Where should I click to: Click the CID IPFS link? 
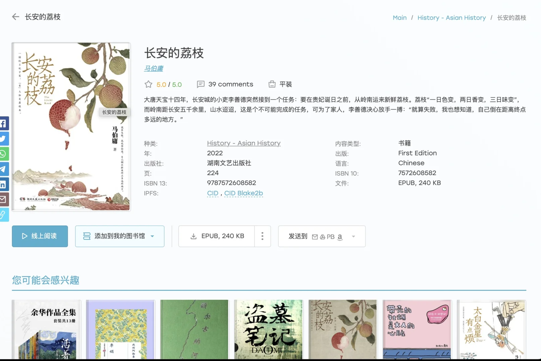tap(212, 193)
